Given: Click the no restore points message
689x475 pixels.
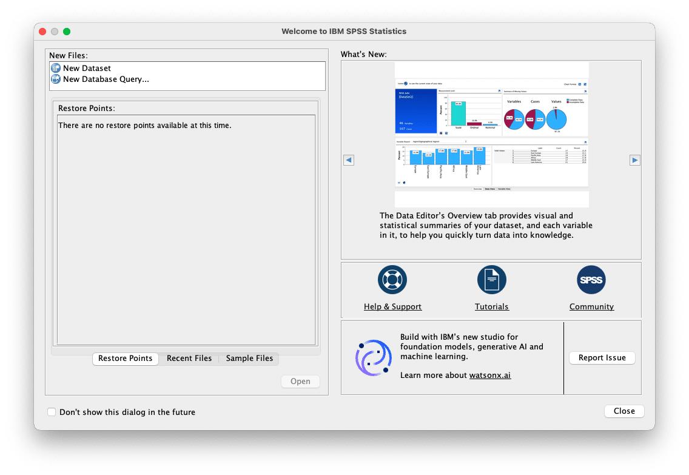Looking at the screenshot, I should (144, 125).
